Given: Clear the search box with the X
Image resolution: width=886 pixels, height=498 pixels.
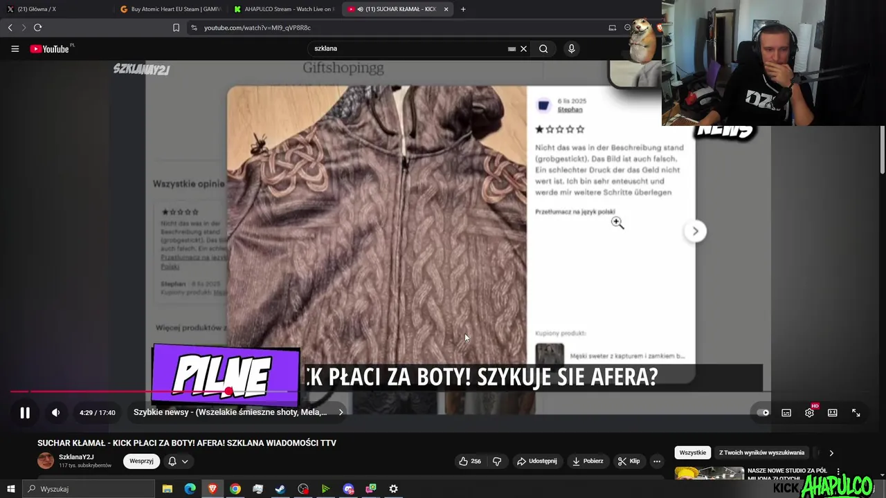Looking at the screenshot, I should [523, 48].
